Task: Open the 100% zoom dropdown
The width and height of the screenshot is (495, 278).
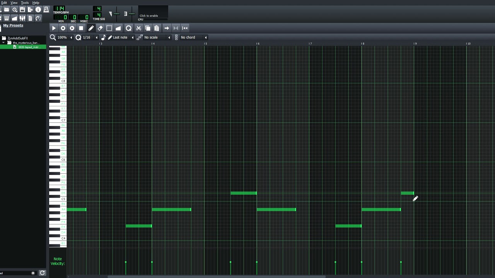Action: coord(65,37)
